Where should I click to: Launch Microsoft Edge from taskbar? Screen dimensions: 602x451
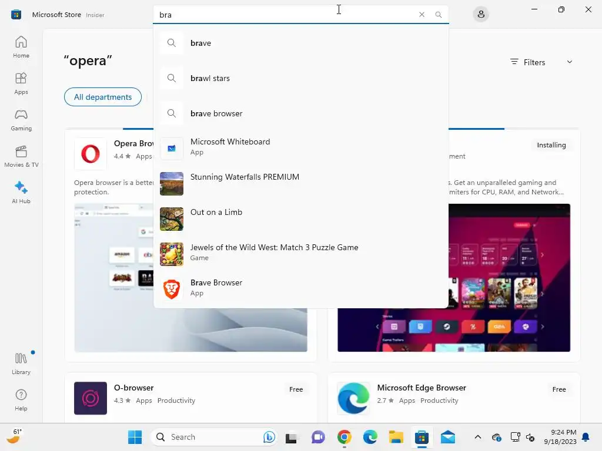coord(370,437)
